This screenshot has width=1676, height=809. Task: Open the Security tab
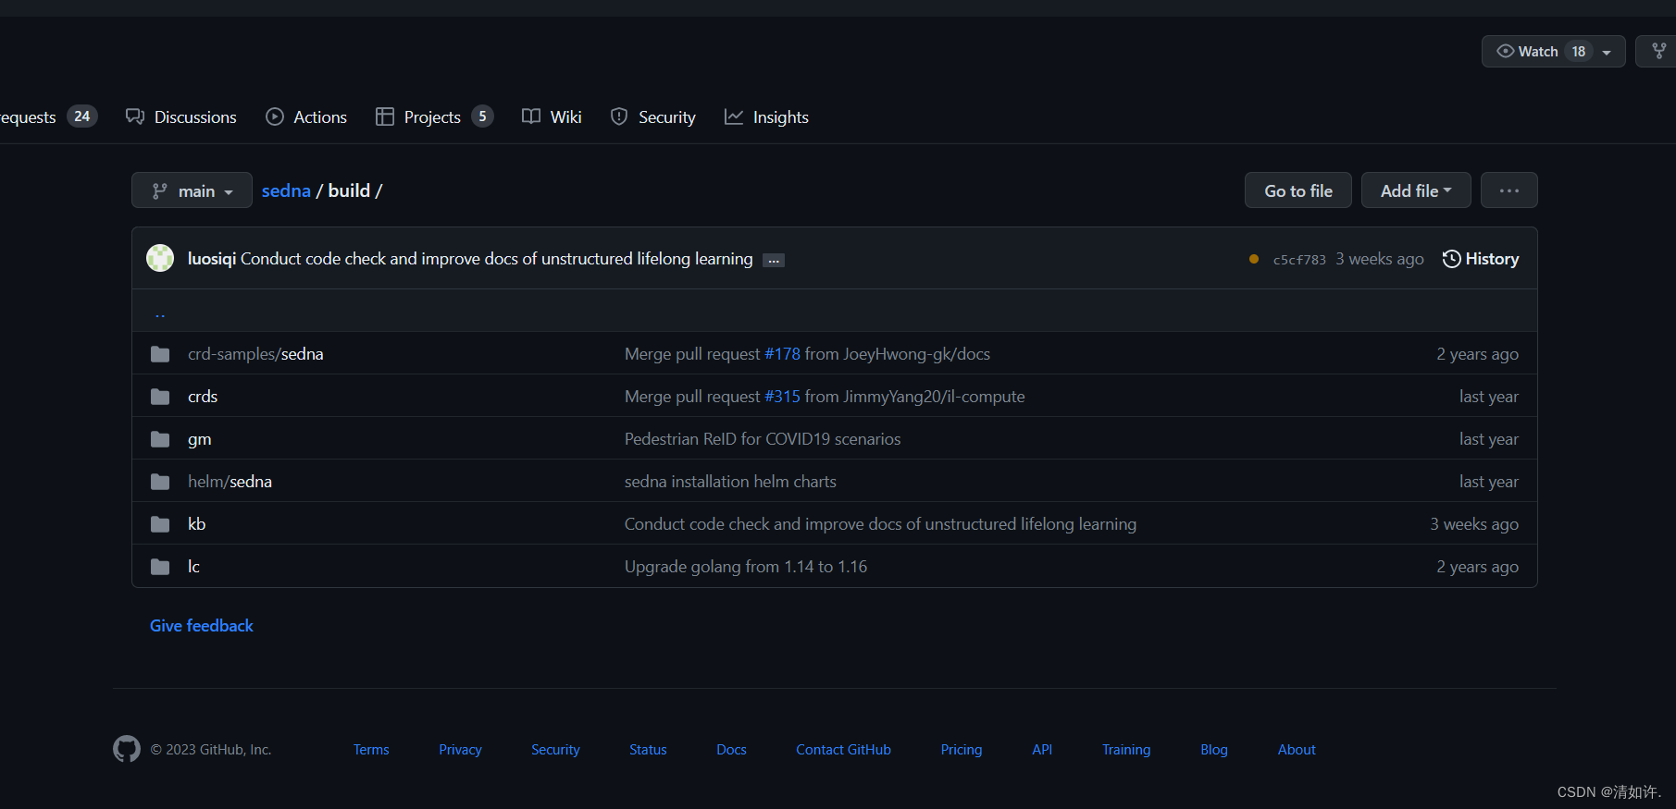point(653,116)
